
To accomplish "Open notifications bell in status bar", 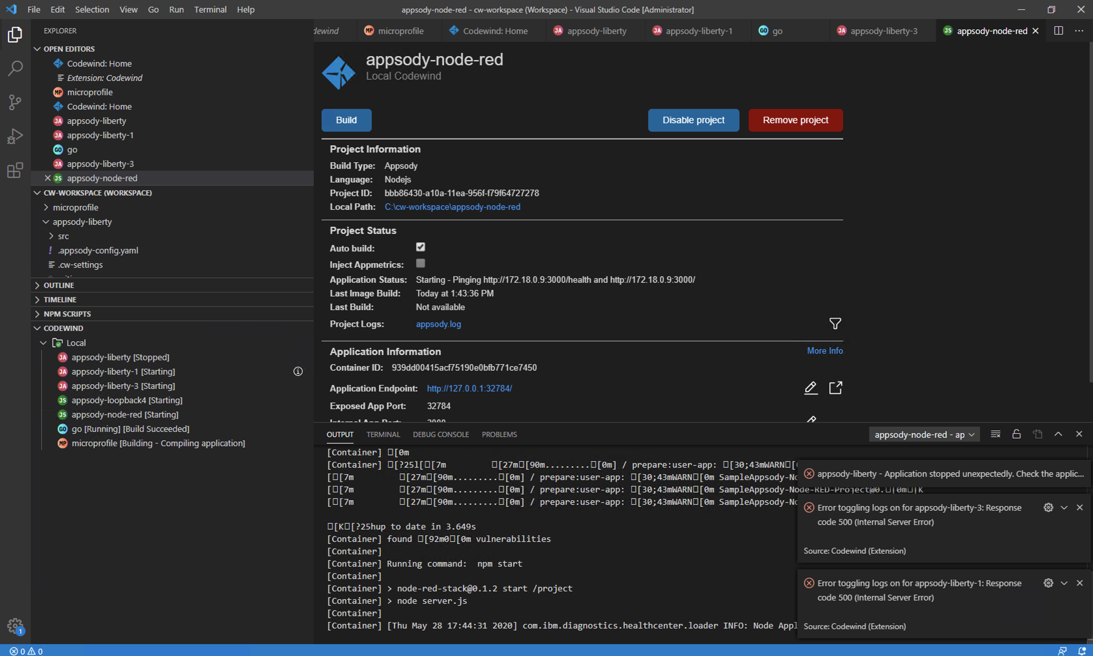I will [1082, 651].
